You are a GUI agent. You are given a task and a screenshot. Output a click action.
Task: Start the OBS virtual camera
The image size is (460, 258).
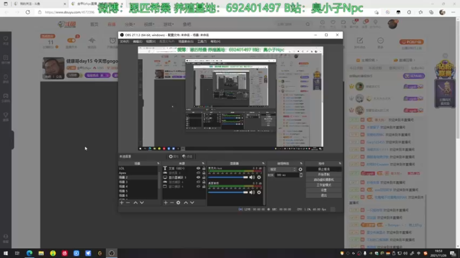coord(324,180)
